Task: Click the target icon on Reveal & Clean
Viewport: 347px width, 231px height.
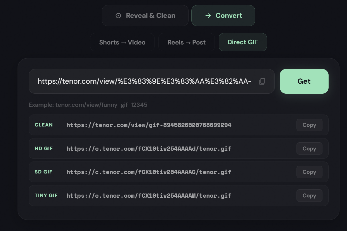Action: click(x=119, y=15)
